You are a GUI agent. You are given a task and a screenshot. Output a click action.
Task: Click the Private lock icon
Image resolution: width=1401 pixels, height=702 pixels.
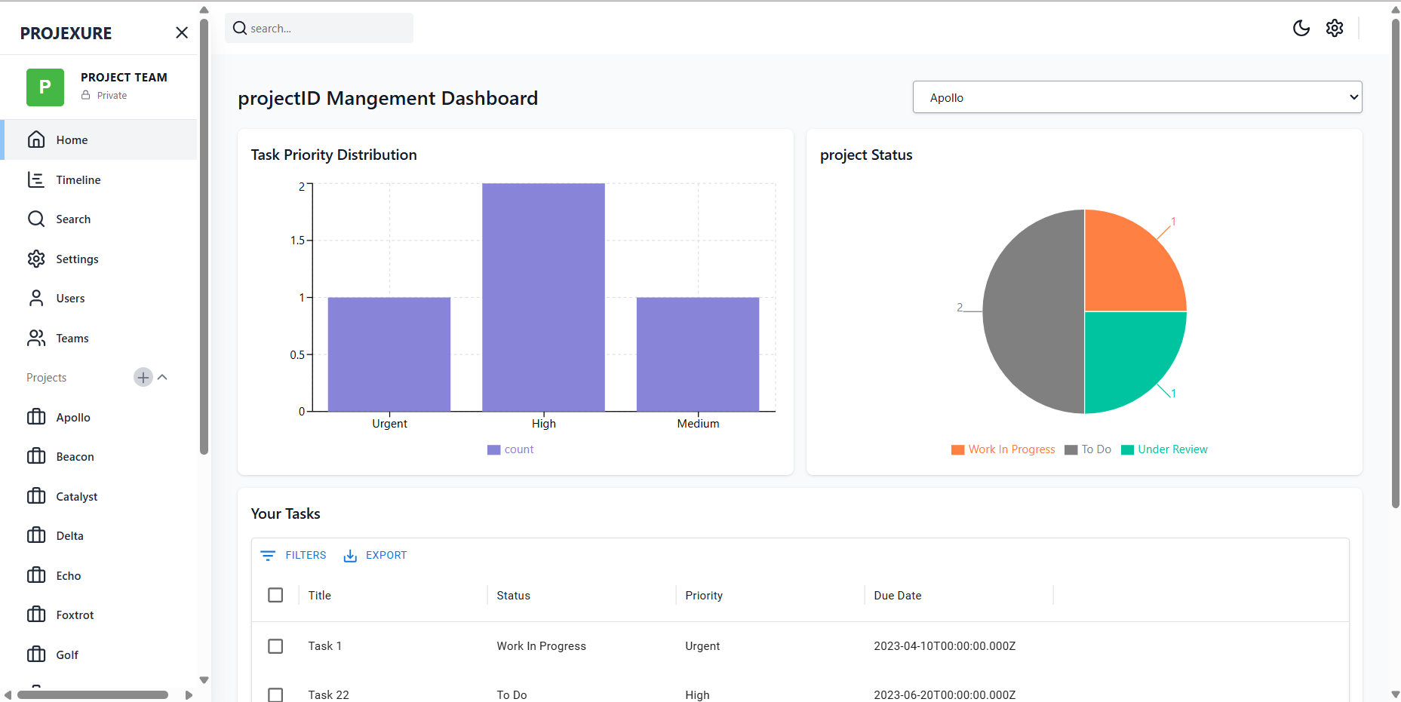[86, 95]
